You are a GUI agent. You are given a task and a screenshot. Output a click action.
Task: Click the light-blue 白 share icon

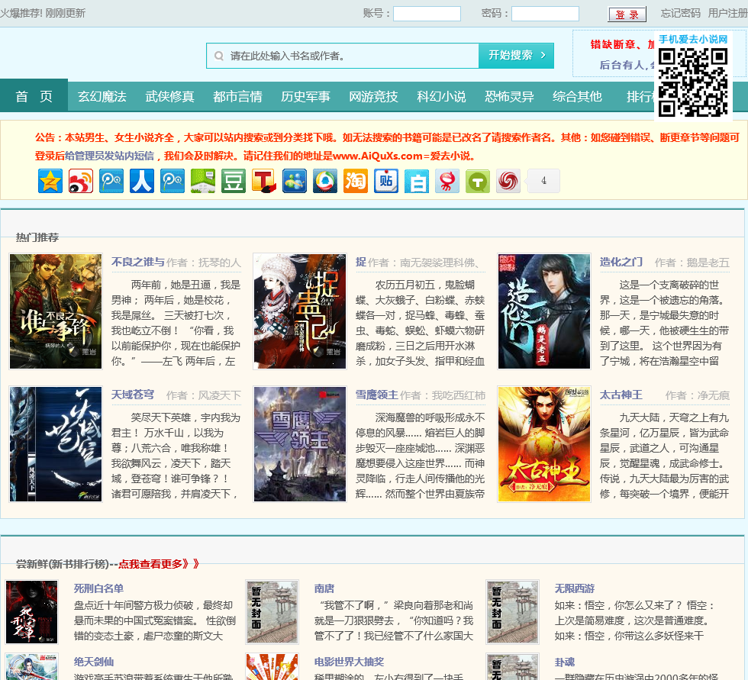pyautogui.click(x=417, y=181)
